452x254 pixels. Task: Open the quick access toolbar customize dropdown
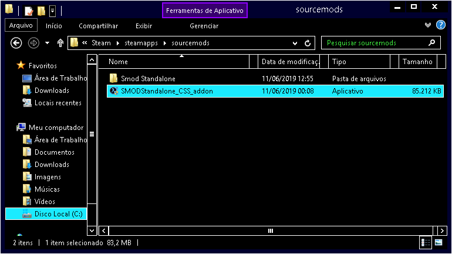pos(52,11)
